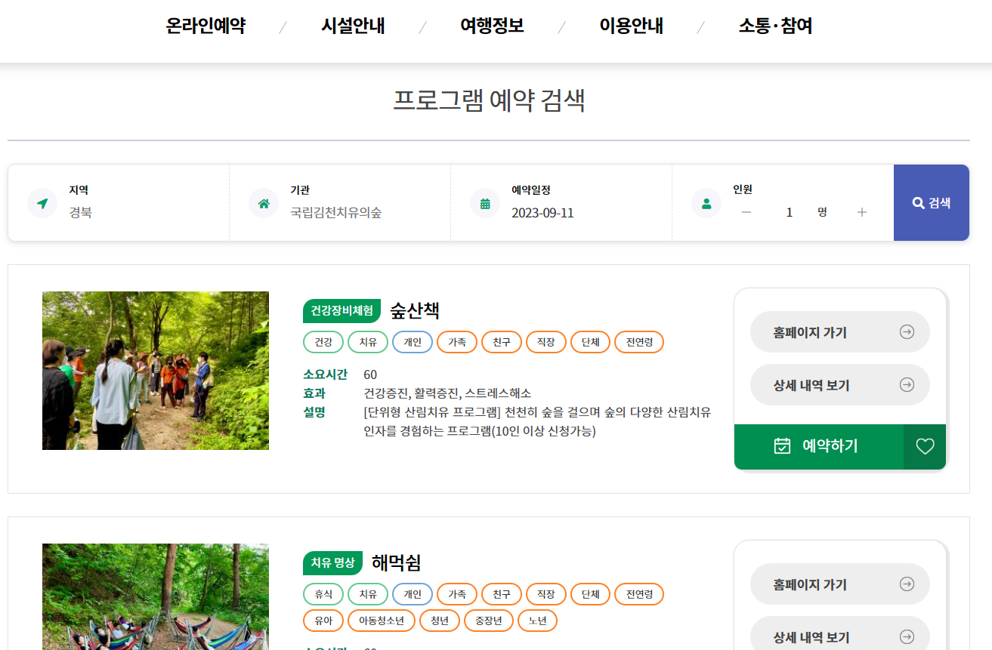Click the 아동청소년 tag under 해먹쉼
Screen dimensions: 992x650
pyautogui.click(x=382, y=621)
